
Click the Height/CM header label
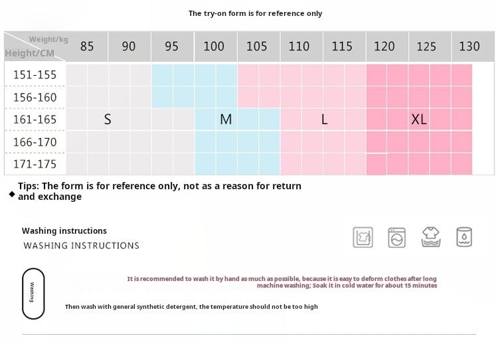pyautogui.click(x=30, y=53)
